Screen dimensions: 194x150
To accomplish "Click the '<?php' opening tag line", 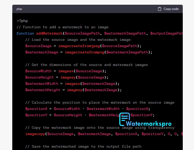I will coord(22,21).
